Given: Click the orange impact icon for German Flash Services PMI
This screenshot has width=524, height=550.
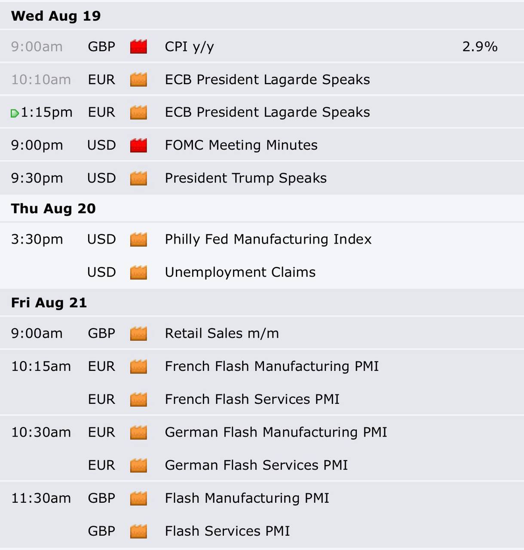Looking at the screenshot, I should coord(138,465).
